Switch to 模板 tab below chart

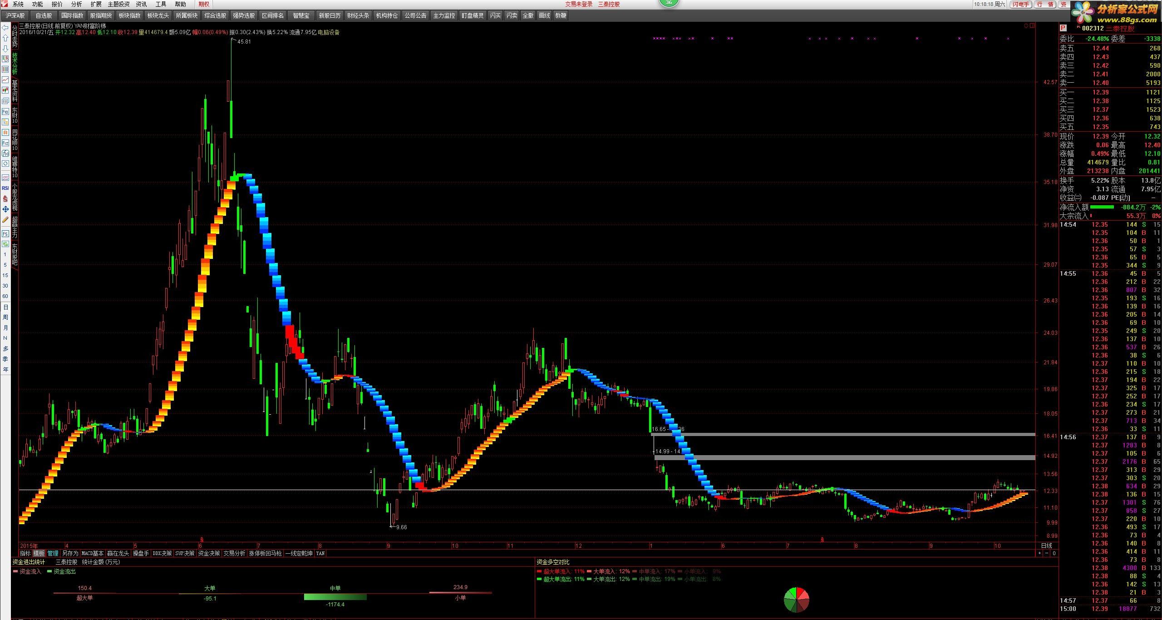39,553
